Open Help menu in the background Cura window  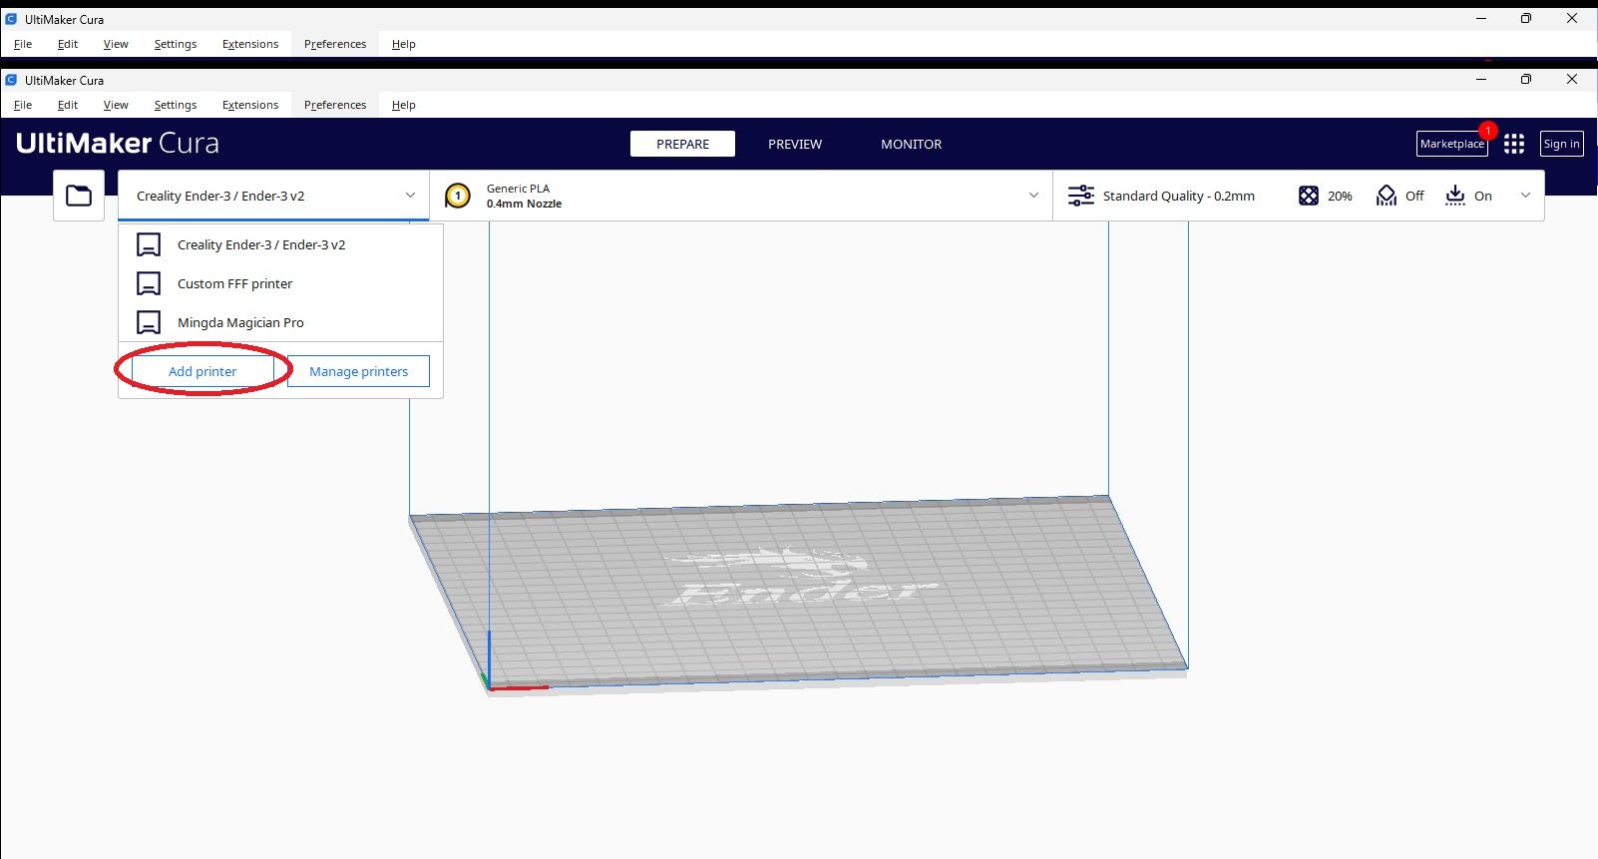pos(404,44)
